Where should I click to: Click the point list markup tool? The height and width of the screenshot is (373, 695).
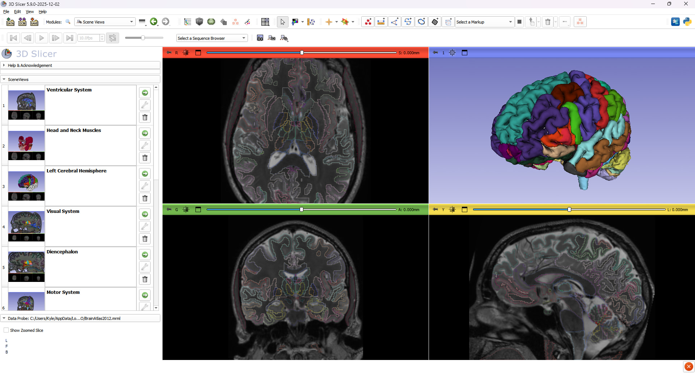point(368,22)
